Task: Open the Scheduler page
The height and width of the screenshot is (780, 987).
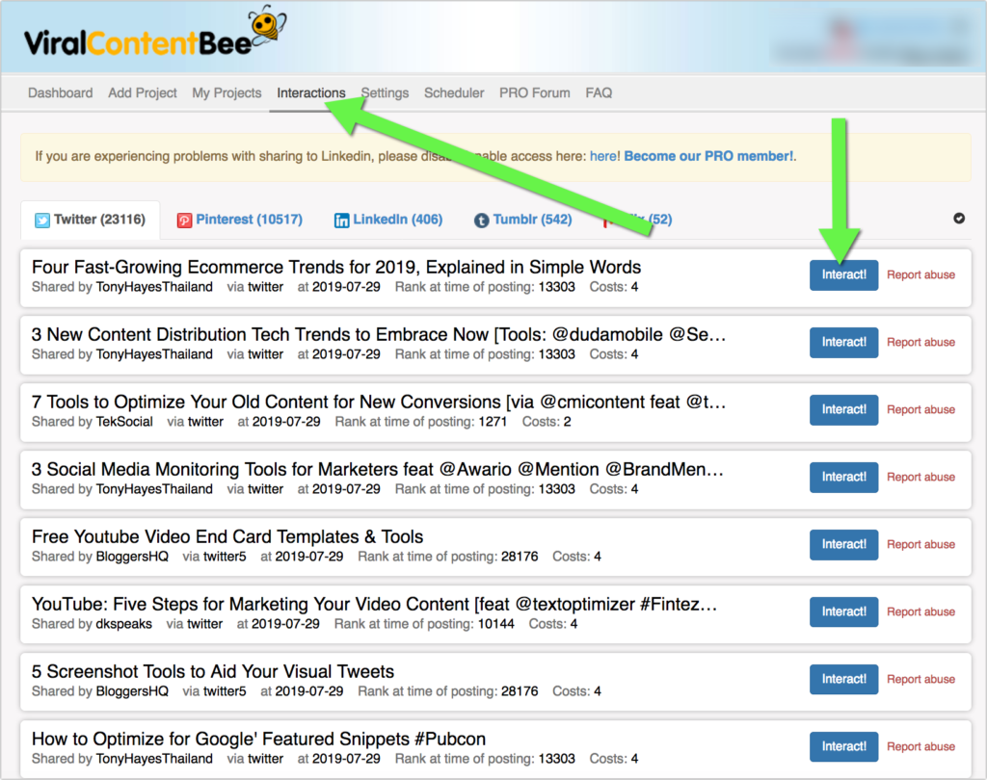Action: point(454,93)
